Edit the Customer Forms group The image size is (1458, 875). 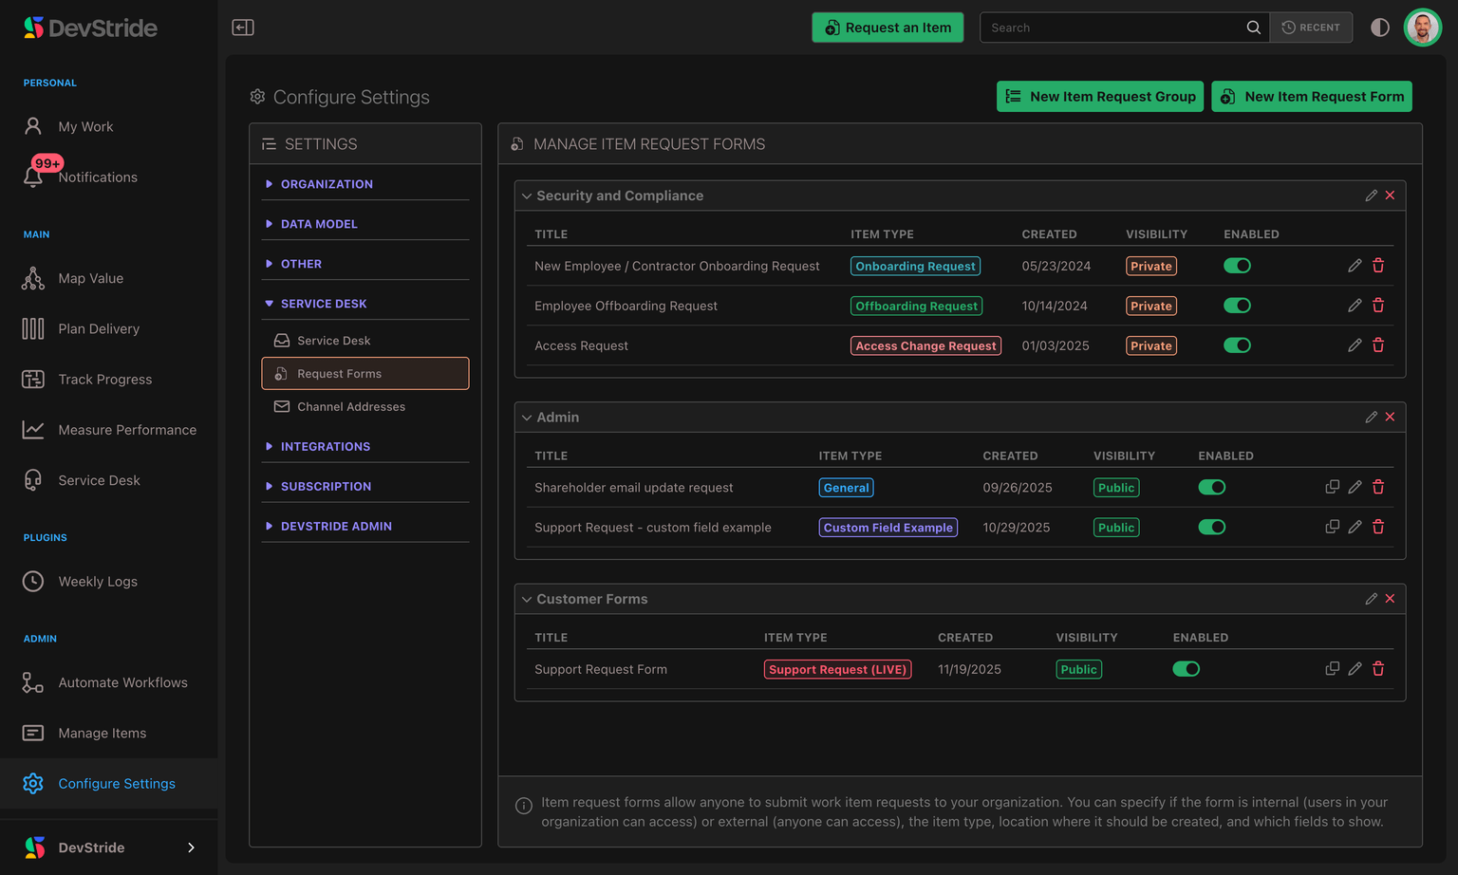pos(1371,599)
